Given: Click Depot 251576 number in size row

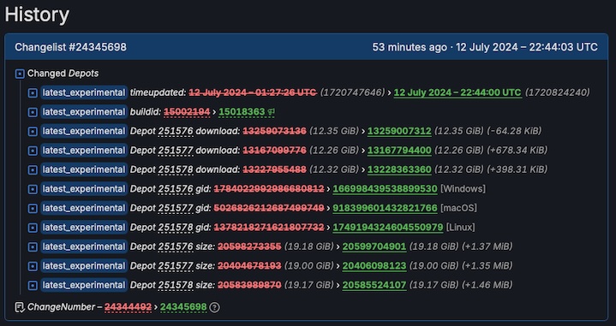Looking at the screenshot, I should click(x=176, y=246).
